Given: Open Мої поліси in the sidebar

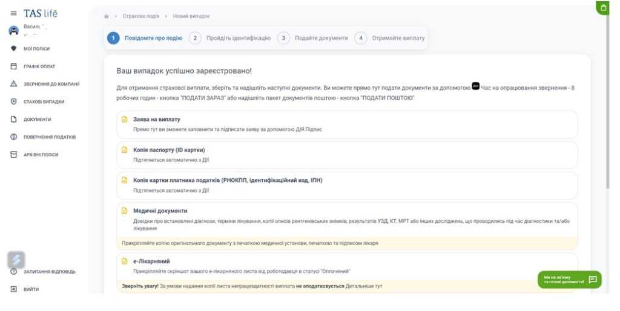Looking at the screenshot, I should pyautogui.click(x=36, y=48).
